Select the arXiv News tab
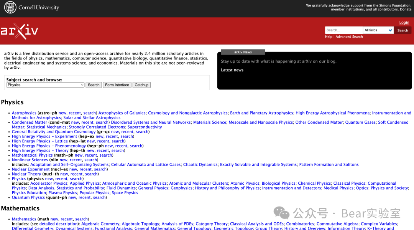 pos(243,52)
